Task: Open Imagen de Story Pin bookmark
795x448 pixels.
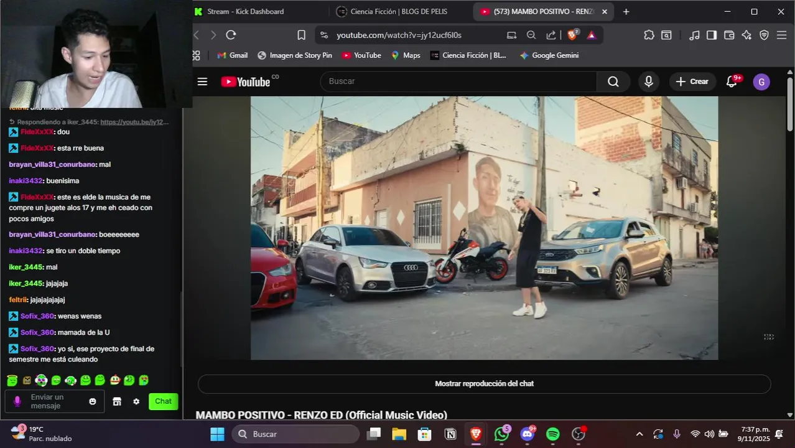Action: coord(295,55)
